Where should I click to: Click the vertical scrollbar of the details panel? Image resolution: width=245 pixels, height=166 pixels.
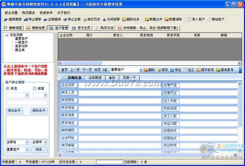point(240,106)
